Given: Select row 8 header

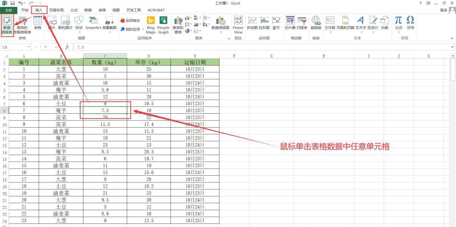Looking at the screenshot, I should point(4,110).
